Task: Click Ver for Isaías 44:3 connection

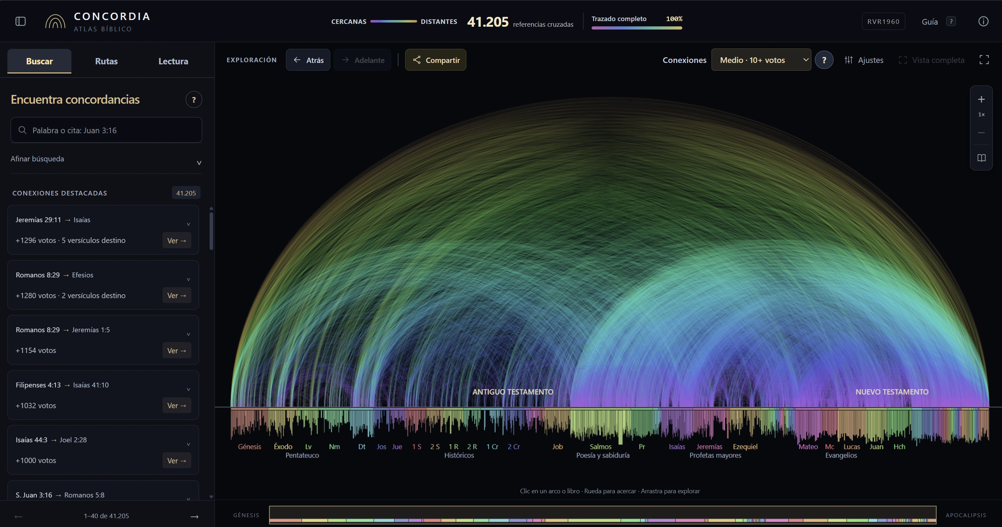Action: tap(177, 461)
